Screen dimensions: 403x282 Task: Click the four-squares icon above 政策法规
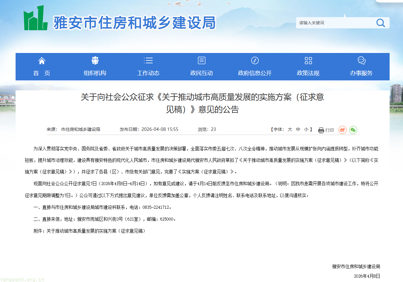pyautogui.click(x=308, y=61)
